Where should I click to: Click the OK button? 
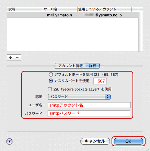[128, 141]
